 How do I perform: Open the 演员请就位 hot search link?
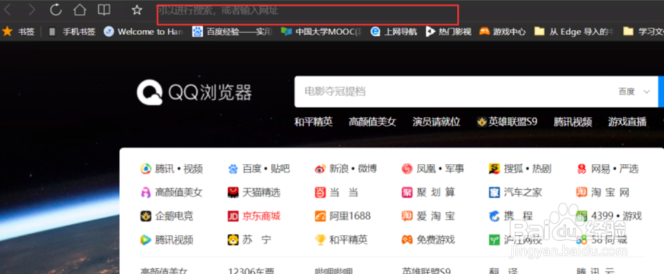coord(436,122)
